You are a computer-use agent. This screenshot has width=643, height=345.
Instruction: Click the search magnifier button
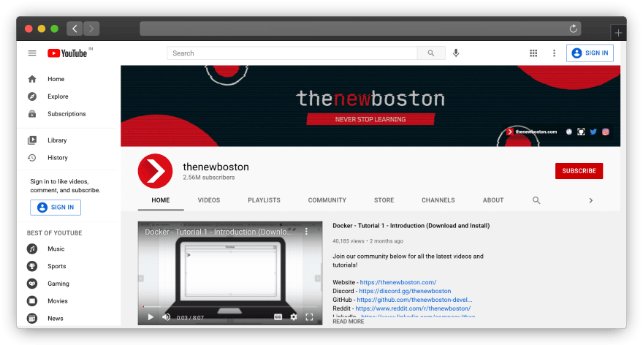pyautogui.click(x=431, y=53)
